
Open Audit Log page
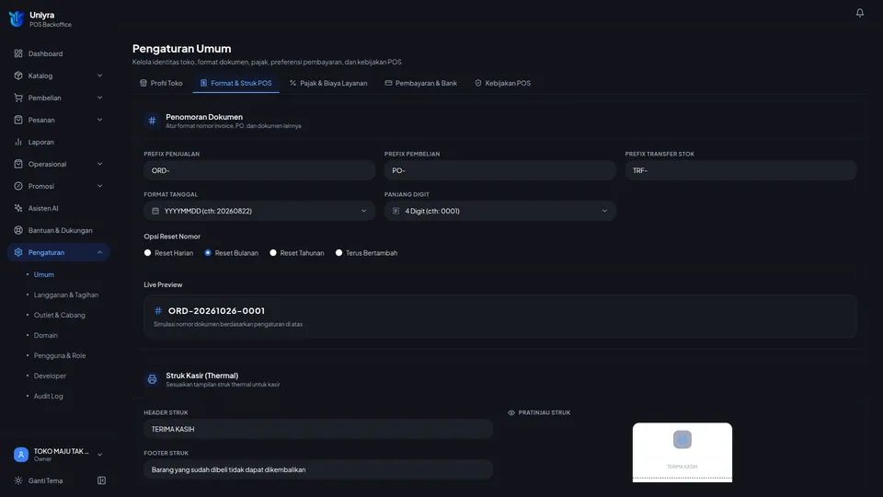[48, 396]
